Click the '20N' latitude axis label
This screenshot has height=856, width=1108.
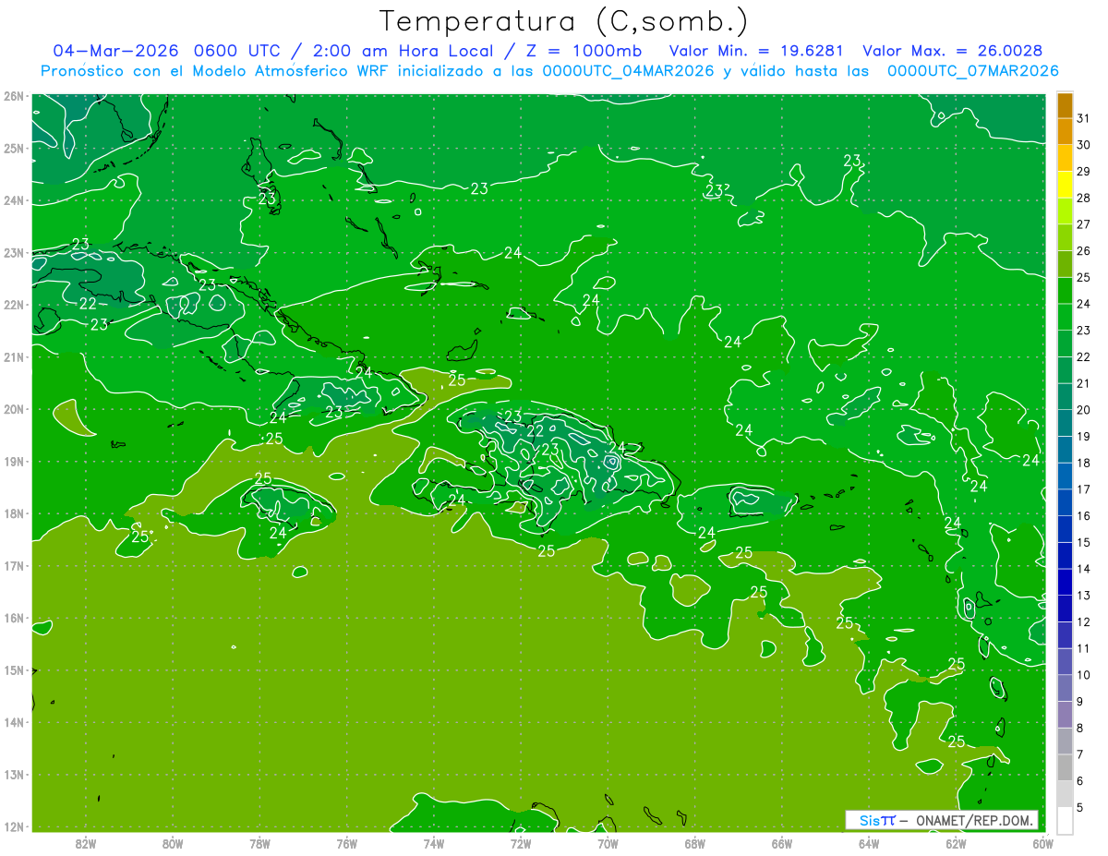coord(13,409)
